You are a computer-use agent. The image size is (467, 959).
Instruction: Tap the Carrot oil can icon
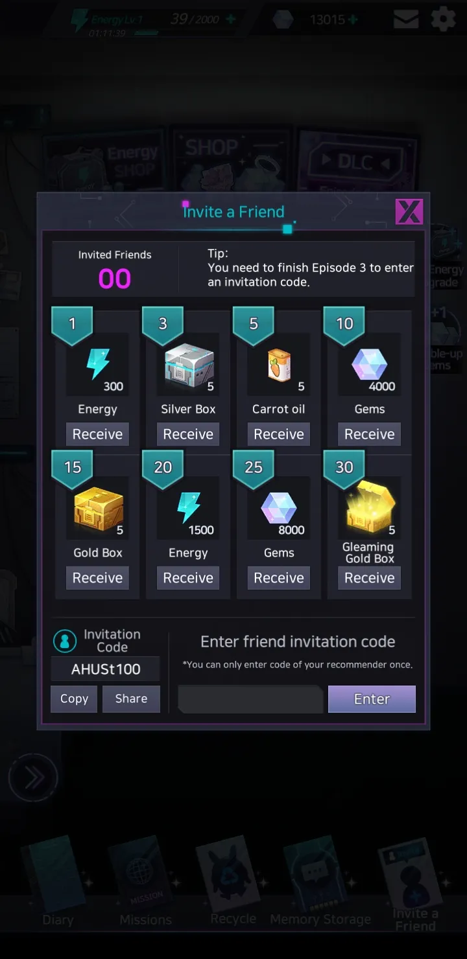tap(279, 365)
